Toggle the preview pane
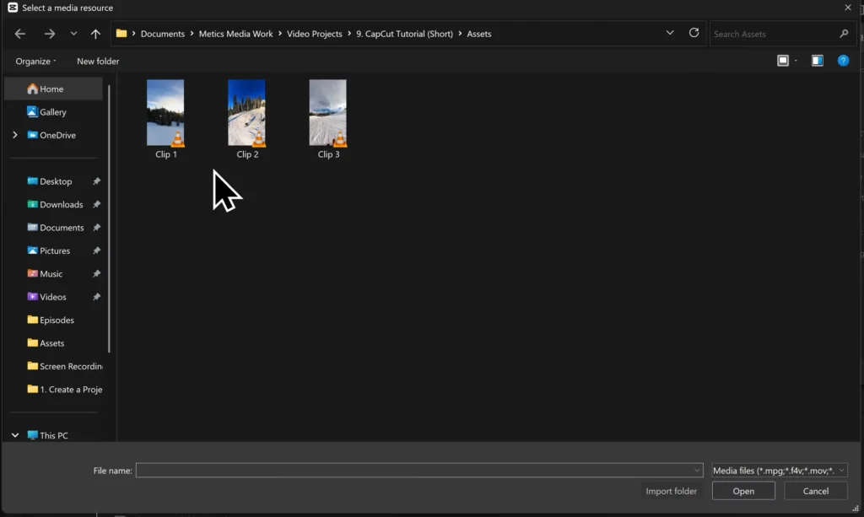Screen dimensions: 864x517 click(817, 61)
